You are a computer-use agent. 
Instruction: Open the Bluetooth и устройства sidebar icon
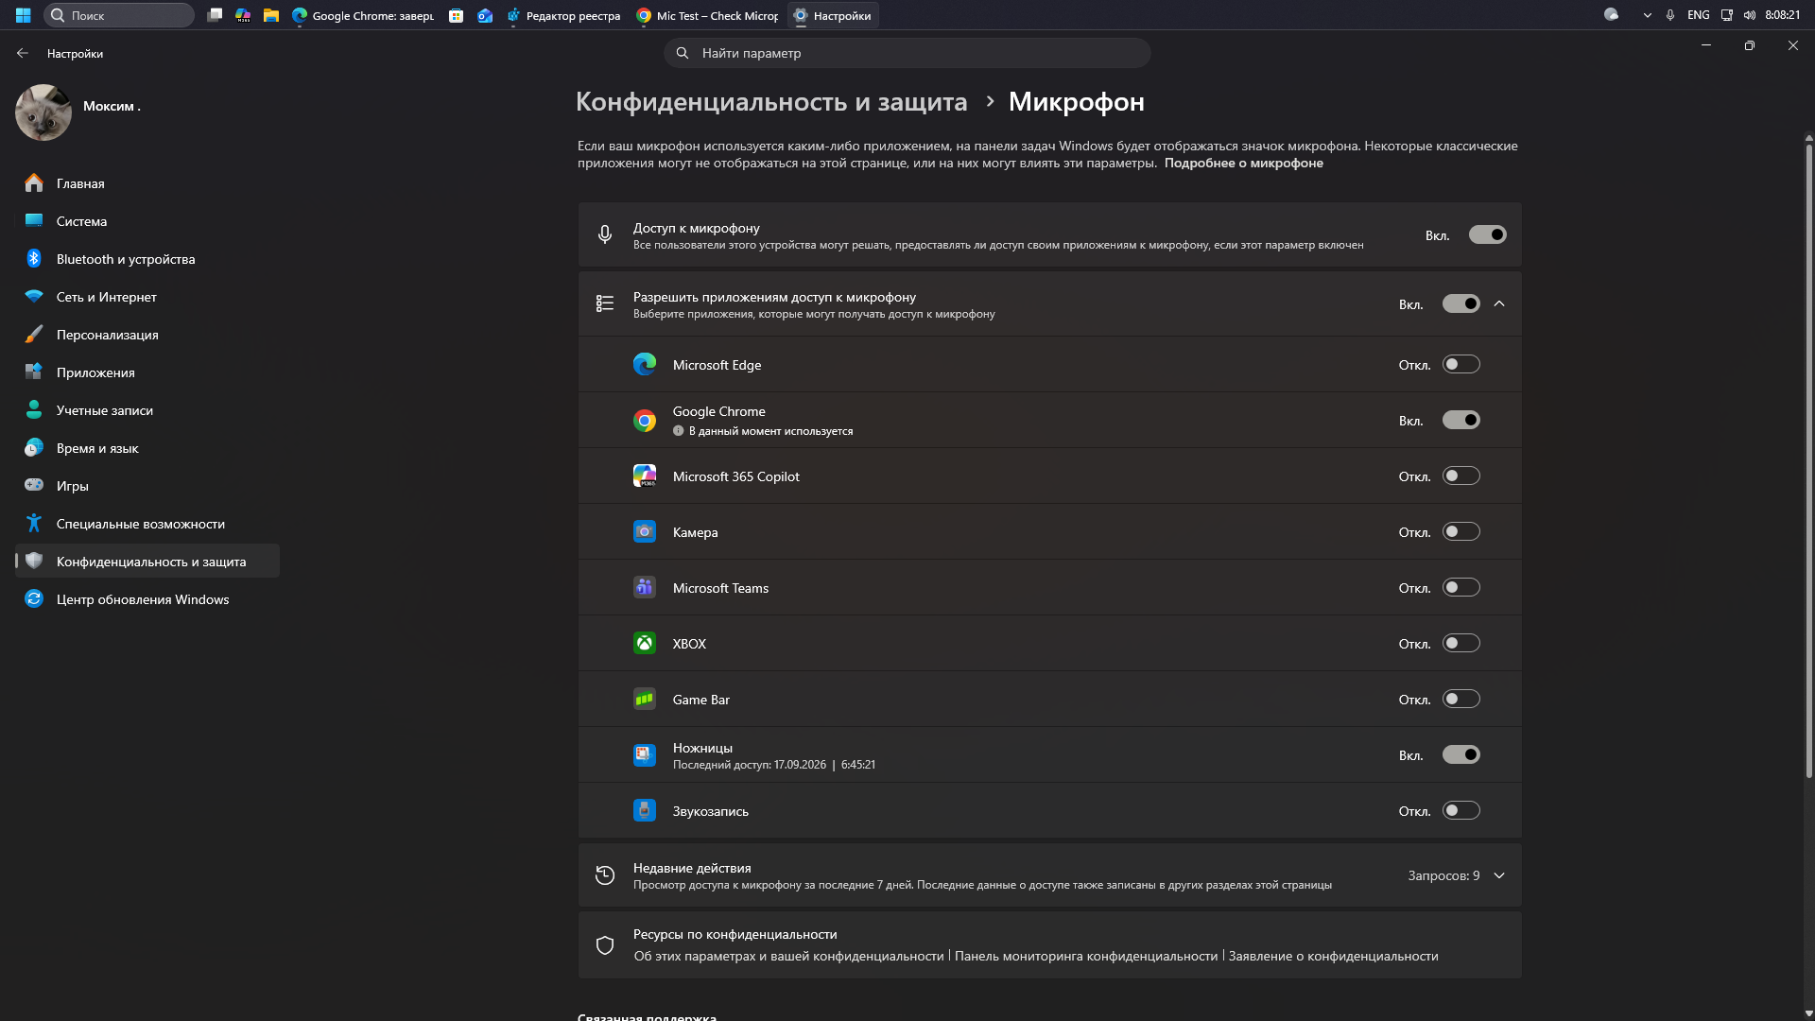pyautogui.click(x=34, y=259)
